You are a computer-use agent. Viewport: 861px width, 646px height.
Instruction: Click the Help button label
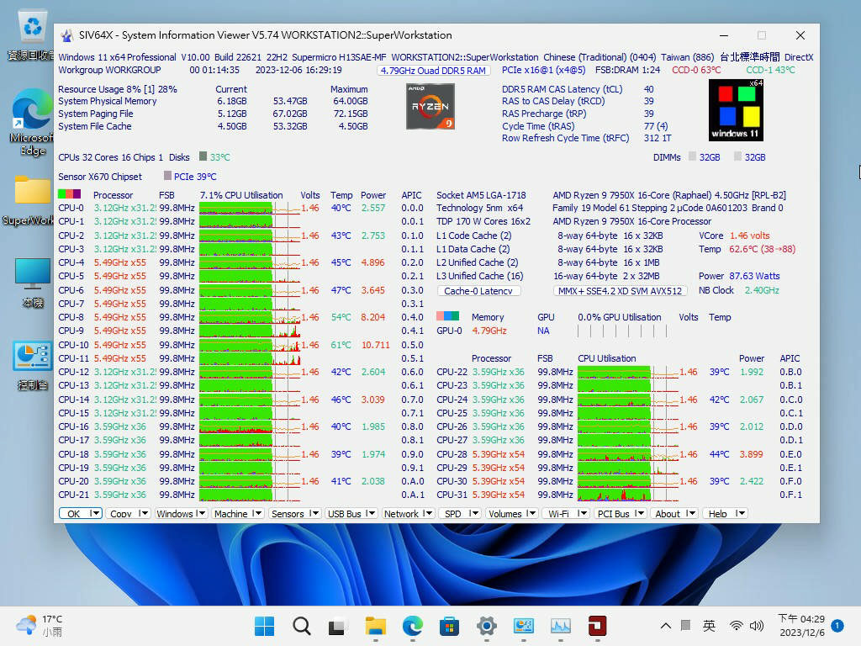(x=718, y=514)
